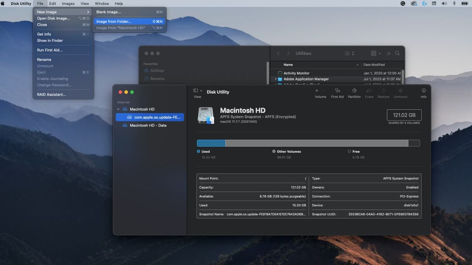Viewport: 472px width, 265px height.
Task: Click the Activity Monitor row name
Action: [x=297, y=73]
